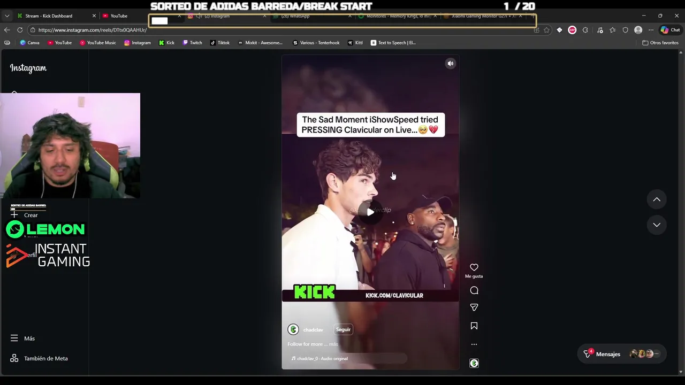Follow chadclav with the Seguir button

(343, 330)
